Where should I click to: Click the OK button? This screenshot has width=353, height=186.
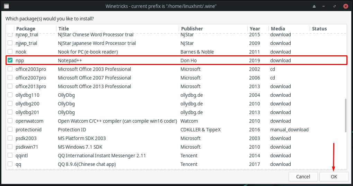coord(334,177)
